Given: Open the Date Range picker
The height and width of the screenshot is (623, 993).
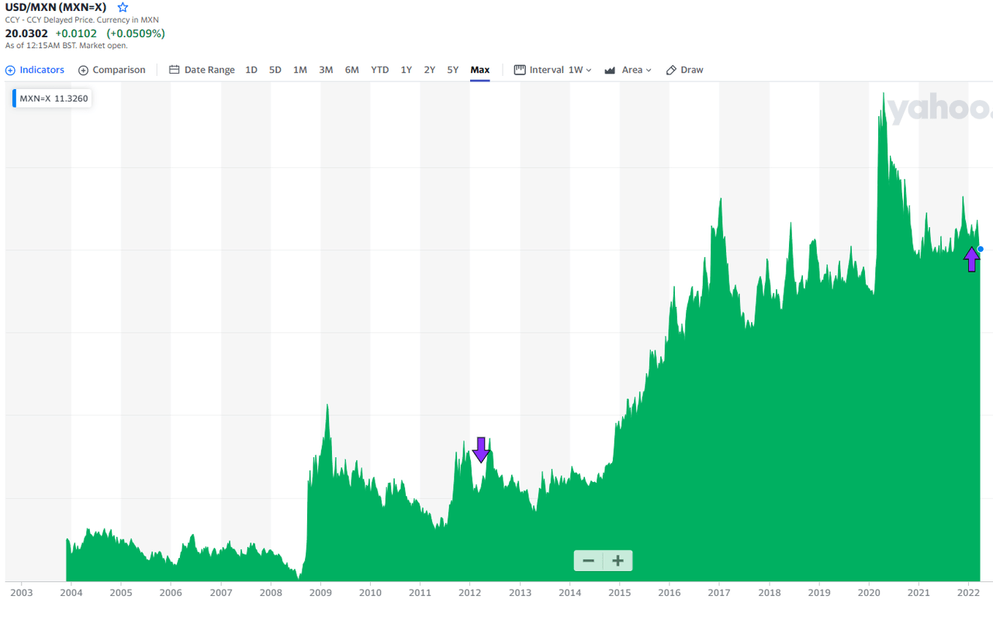Looking at the screenshot, I should [202, 70].
